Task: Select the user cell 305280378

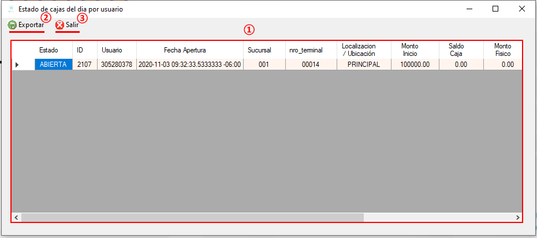Action: [x=117, y=65]
